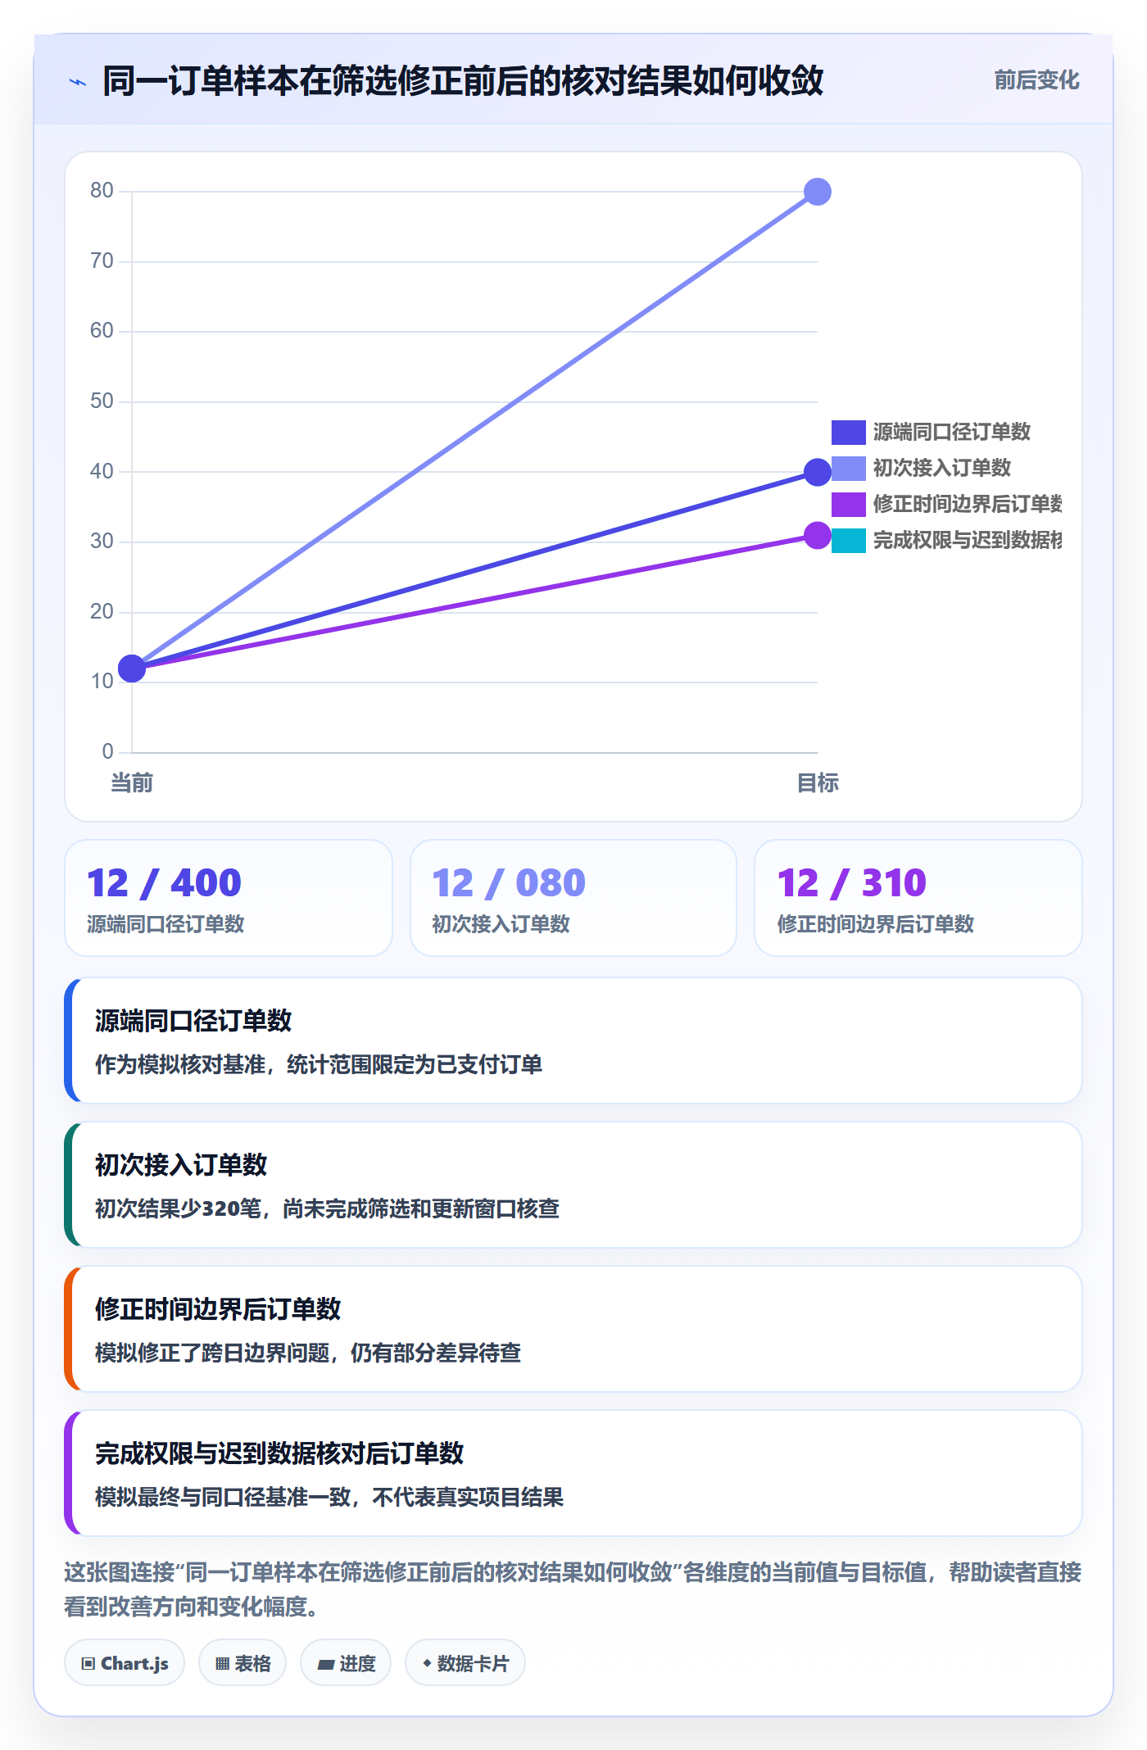
Task: Open the 12 / 400 data card
Action: point(229,898)
